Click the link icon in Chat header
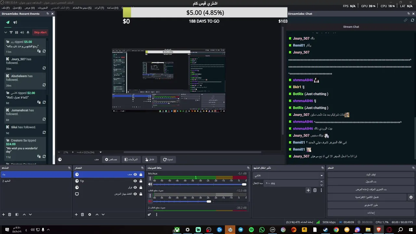The width and height of the screenshot is (416, 234). point(406,20)
